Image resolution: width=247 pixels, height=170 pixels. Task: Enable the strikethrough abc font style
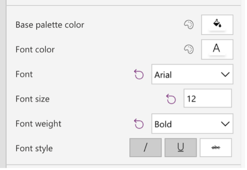tap(216, 148)
